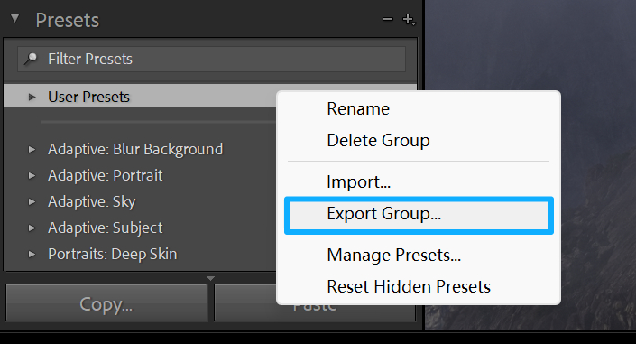
Task: Expand the User Presets group
Action: (32, 98)
